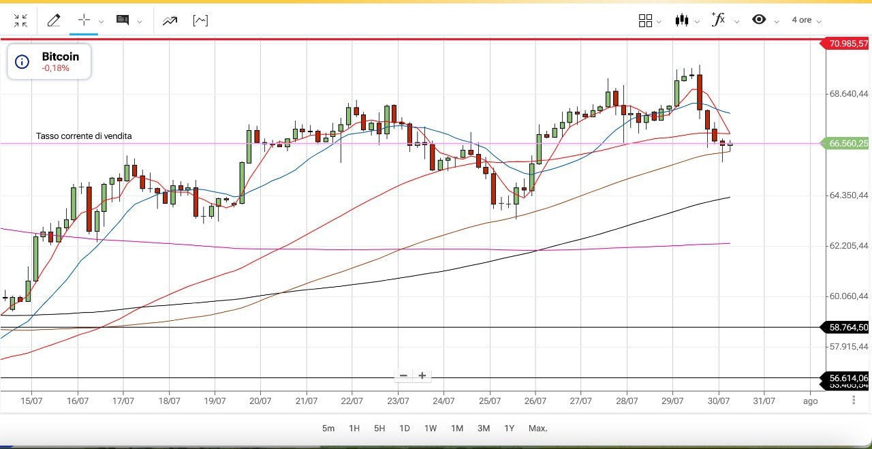
Task: Switch to the 1M time range
Action: coord(457,429)
